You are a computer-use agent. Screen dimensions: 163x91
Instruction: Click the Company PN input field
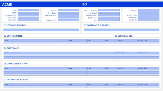coord(109,15)
